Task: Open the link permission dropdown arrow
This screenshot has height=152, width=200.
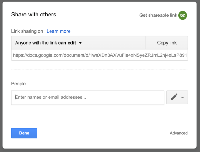Action: 80,43
